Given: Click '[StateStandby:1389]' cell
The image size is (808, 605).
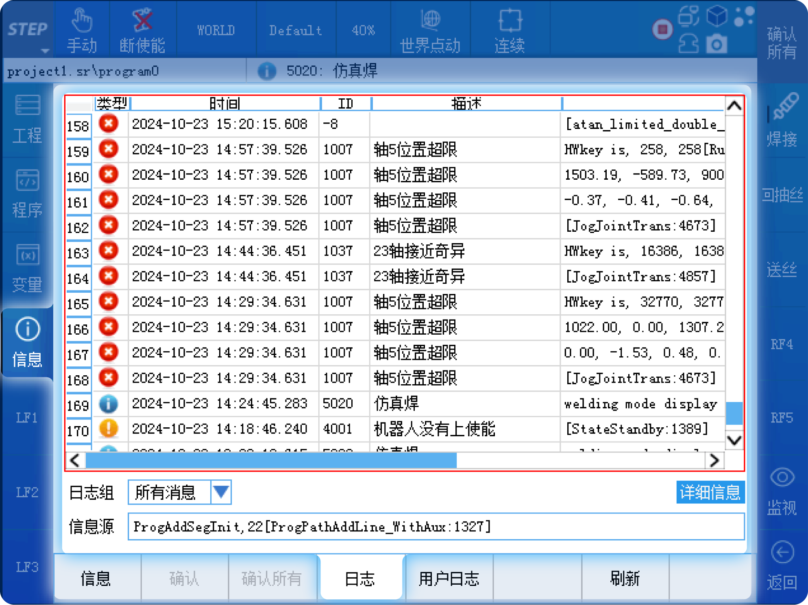Looking at the screenshot, I should point(637,429).
